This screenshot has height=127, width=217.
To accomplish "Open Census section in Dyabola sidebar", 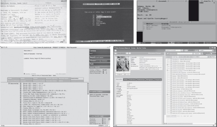I will point(100,52).
